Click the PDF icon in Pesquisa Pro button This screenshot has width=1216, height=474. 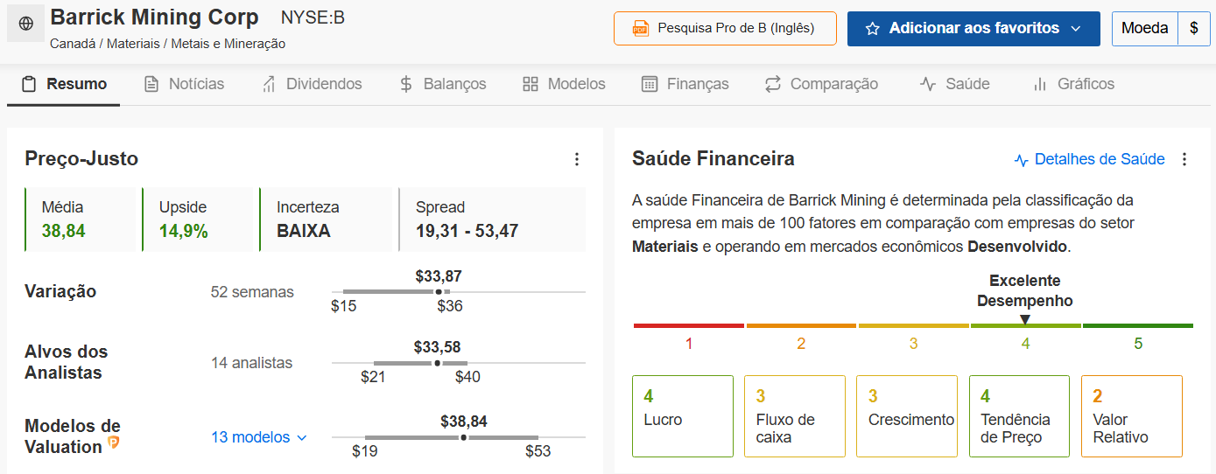tap(640, 29)
